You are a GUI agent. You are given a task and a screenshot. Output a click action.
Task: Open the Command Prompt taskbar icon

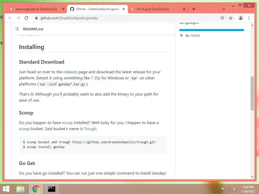[52, 189]
